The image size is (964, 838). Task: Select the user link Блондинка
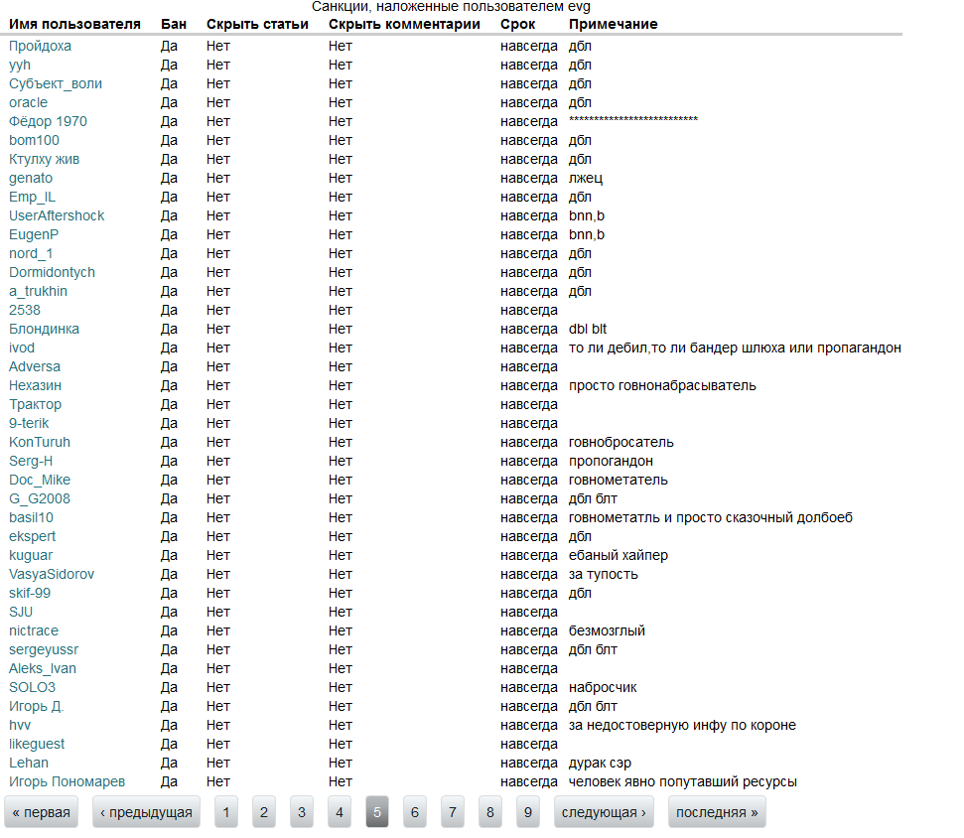[x=44, y=329]
